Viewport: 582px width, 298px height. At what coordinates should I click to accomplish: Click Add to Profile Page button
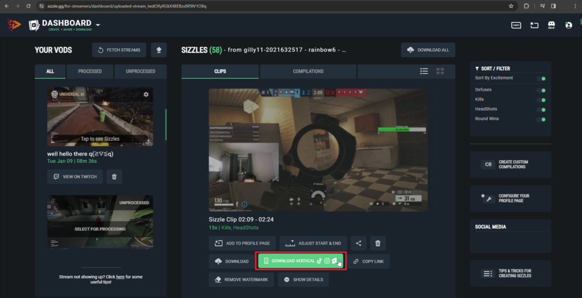click(242, 244)
